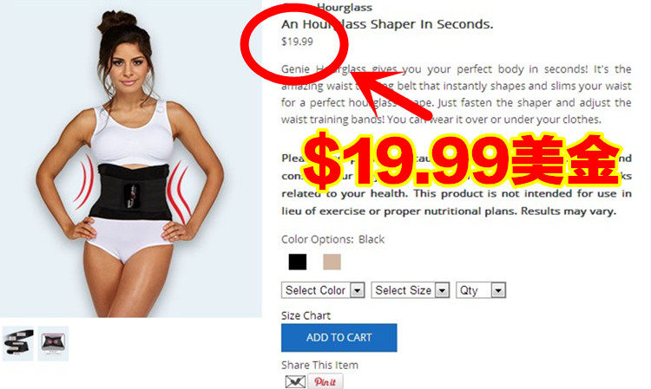Open the Size Chart link
Screen dimensions: 651x389
point(306,315)
